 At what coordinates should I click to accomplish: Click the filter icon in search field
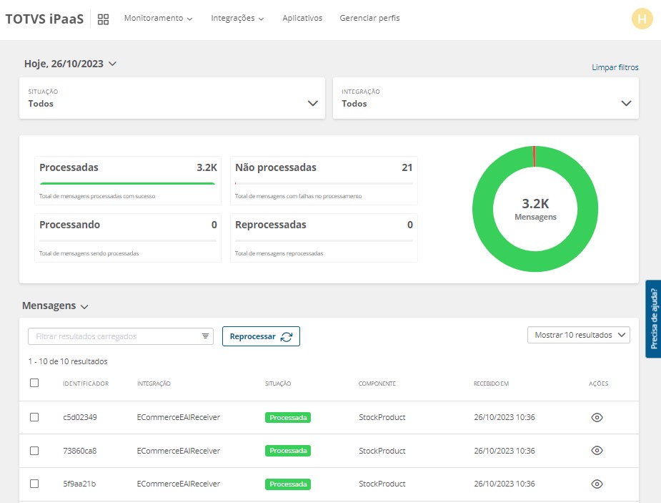click(205, 336)
